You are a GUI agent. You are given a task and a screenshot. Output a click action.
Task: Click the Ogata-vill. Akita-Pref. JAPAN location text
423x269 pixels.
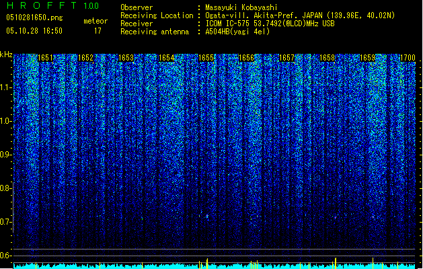(300, 15)
